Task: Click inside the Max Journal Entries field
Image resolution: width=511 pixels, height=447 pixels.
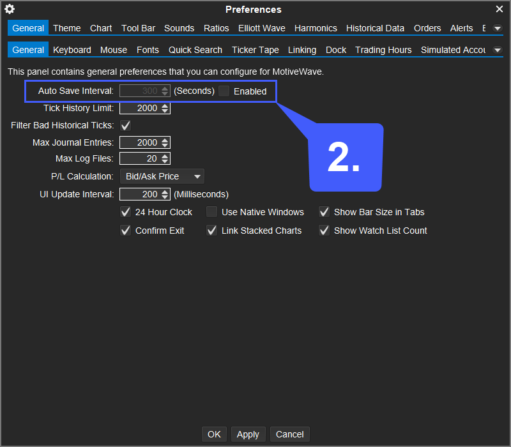Action: [x=141, y=142]
